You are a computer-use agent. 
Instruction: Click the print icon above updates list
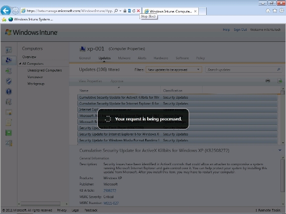(268, 81)
